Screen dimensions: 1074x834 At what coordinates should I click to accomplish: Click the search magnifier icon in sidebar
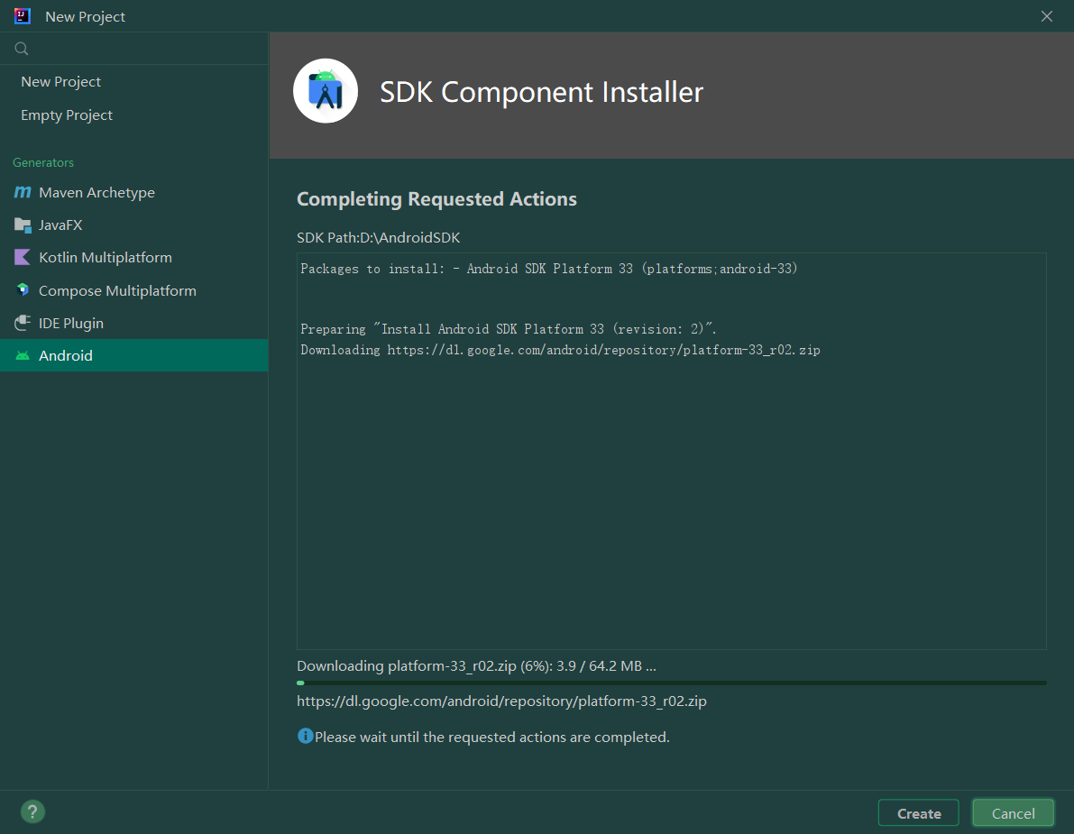22,49
